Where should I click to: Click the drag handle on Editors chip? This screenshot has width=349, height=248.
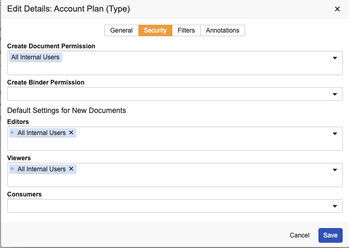tap(13, 133)
